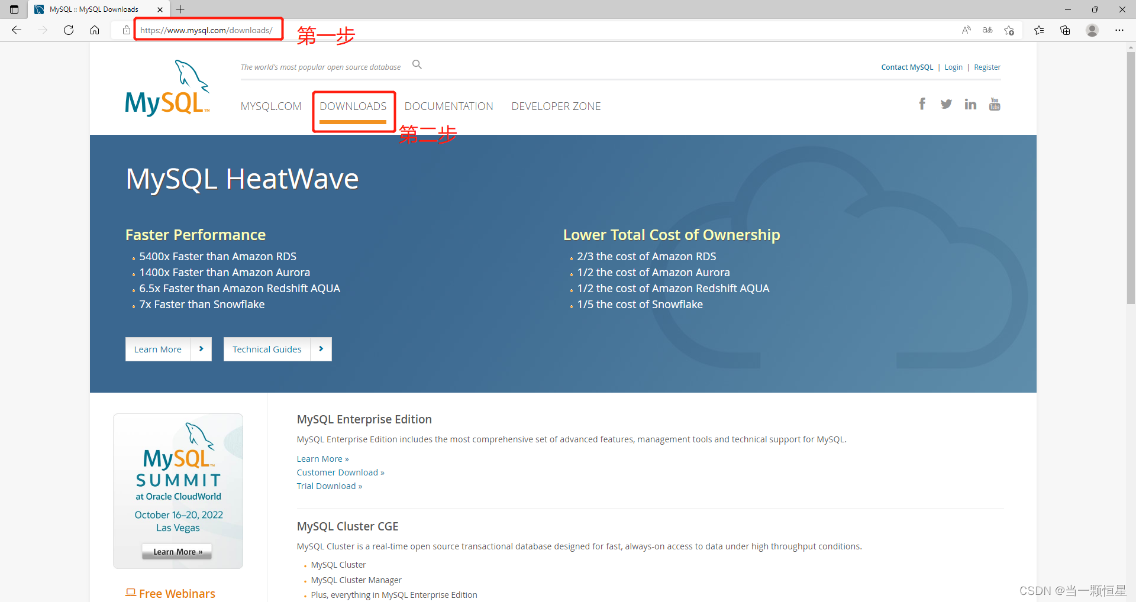The width and height of the screenshot is (1136, 602).
Task: Click Summit banner Learn More button
Action: click(x=177, y=552)
